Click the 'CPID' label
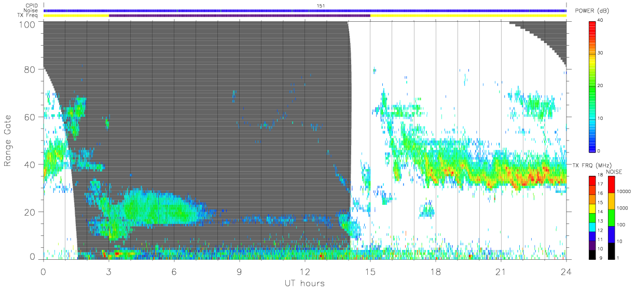Screen dimensions: 637x294 coord(31,6)
